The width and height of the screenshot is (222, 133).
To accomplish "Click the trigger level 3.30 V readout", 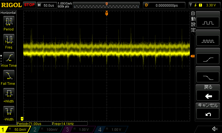I will pyautogui.click(x=211, y=5).
